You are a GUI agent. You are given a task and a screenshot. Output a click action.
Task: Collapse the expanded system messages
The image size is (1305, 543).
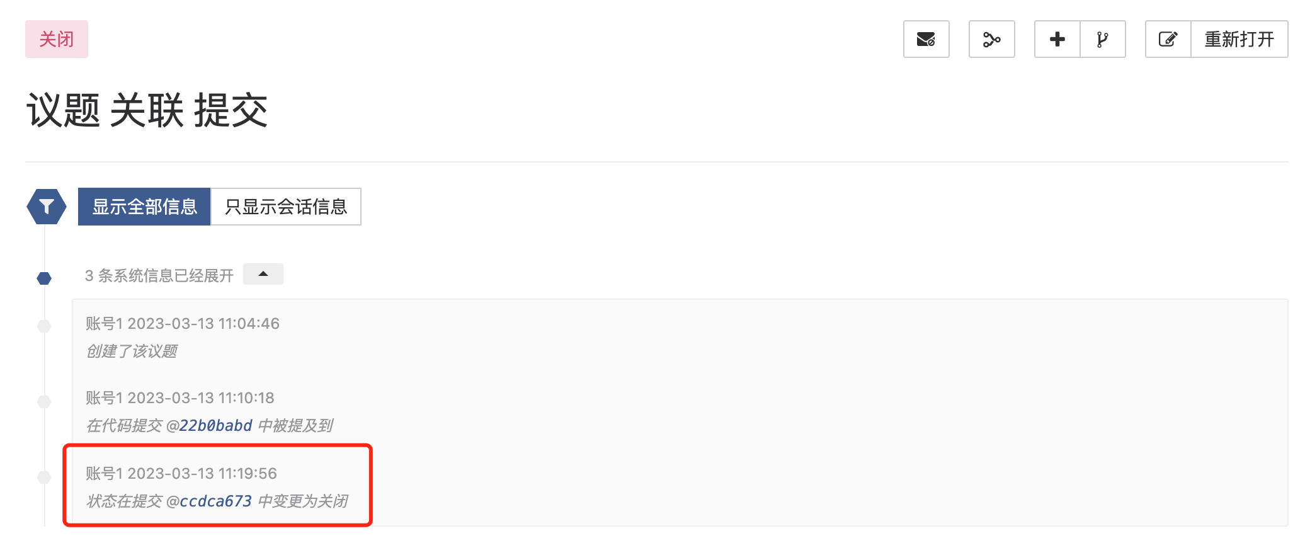click(x=263, y=273)
